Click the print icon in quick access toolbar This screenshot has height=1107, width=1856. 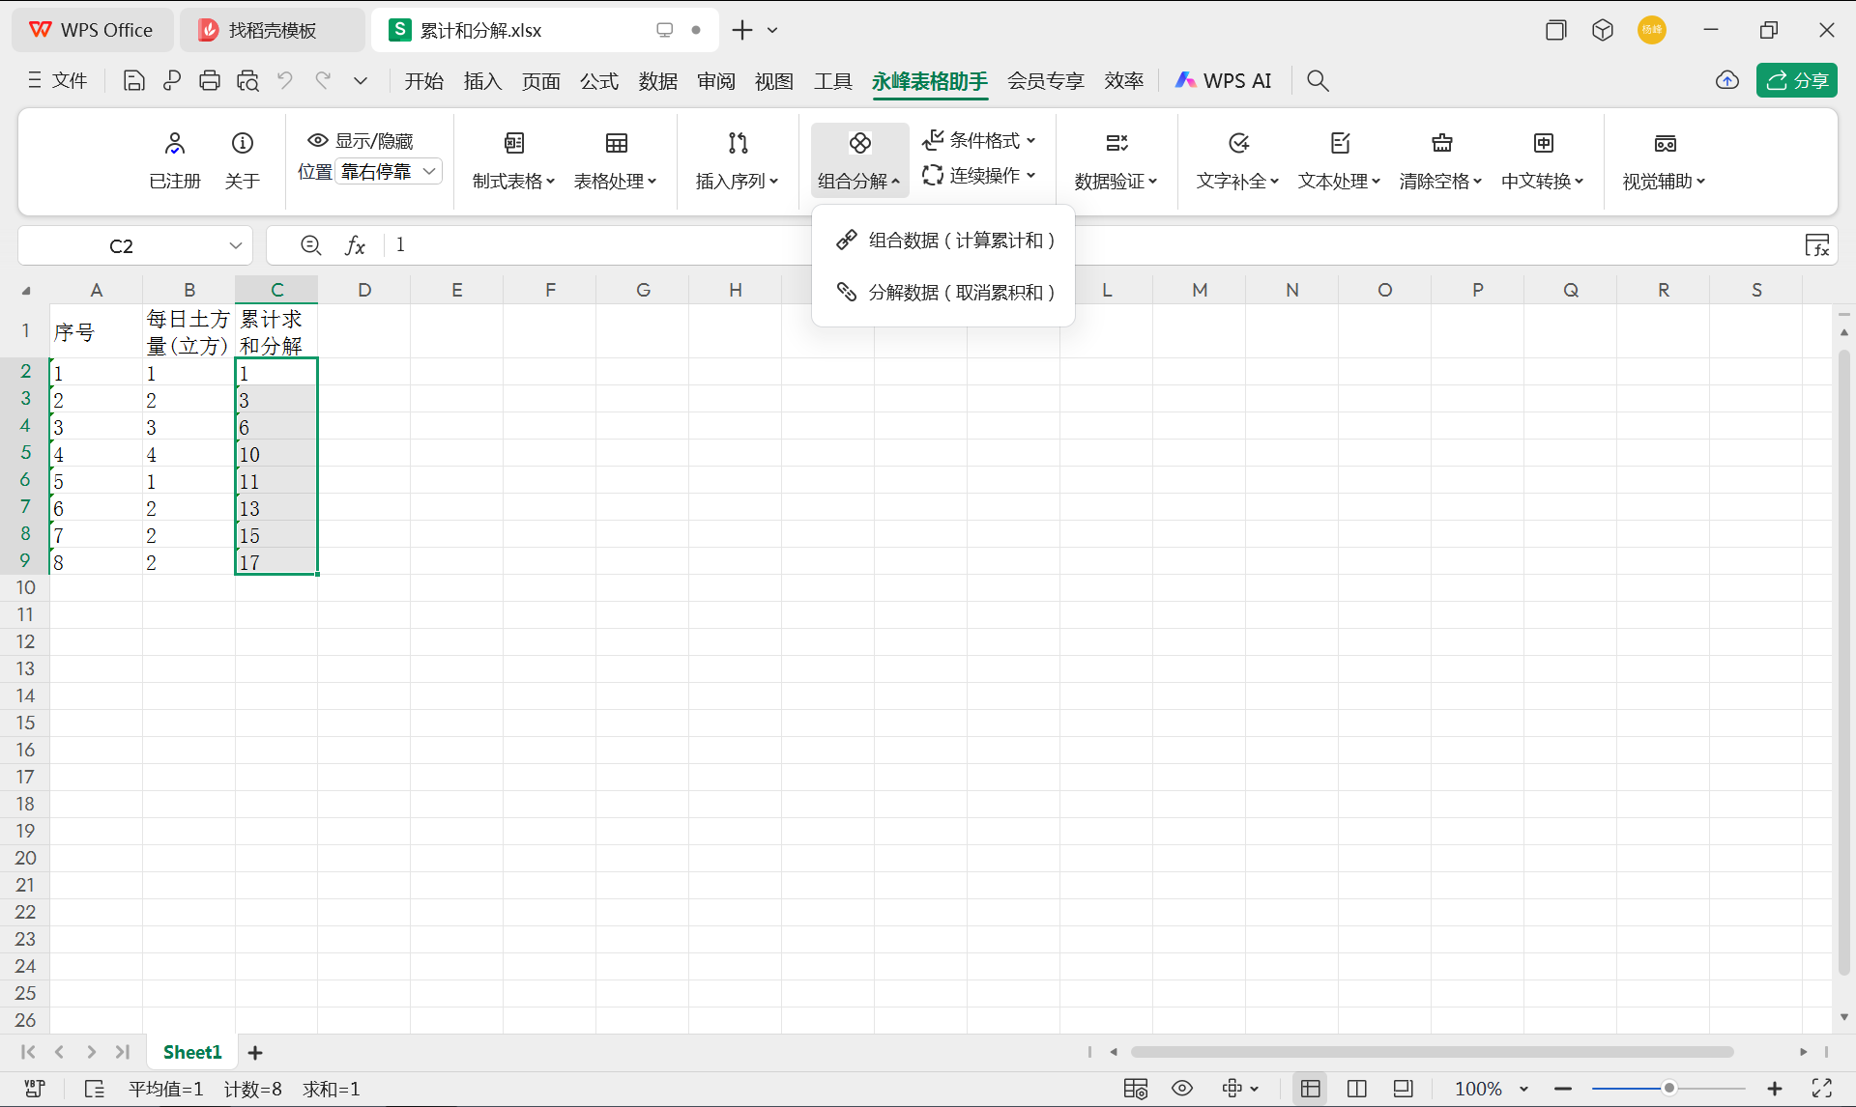click(x=210, y=80)
